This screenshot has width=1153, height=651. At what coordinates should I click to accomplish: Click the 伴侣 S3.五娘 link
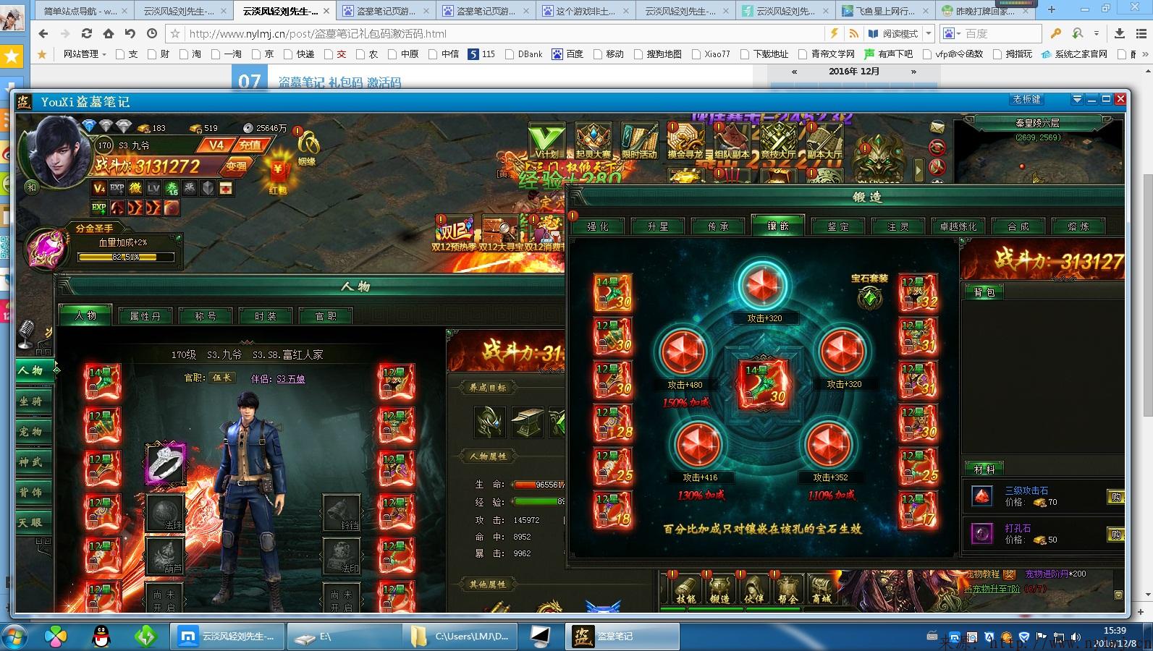click(x=290, y=378)
